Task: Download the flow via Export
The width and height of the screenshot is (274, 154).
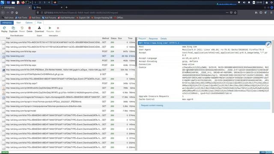Action: [x=39, y=30]
